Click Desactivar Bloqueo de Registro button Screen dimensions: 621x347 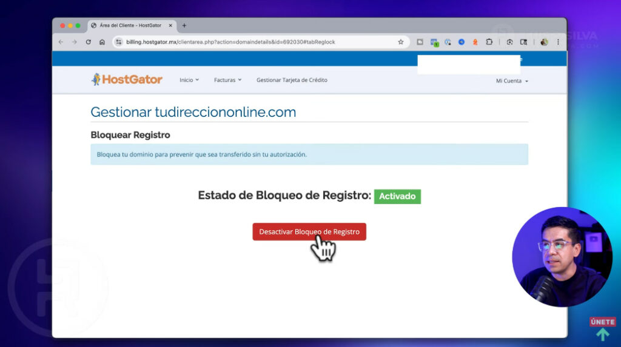(x=309, y=231)
